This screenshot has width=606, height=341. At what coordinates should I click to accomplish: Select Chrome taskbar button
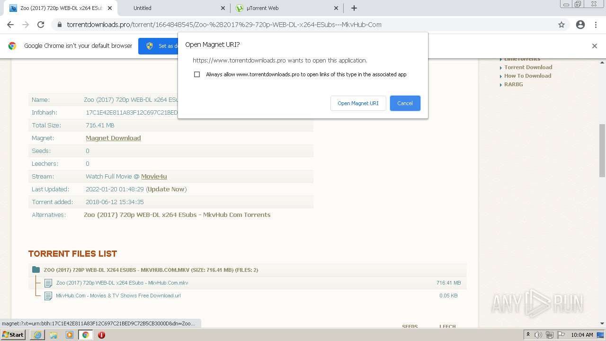[x=85, y=335]
